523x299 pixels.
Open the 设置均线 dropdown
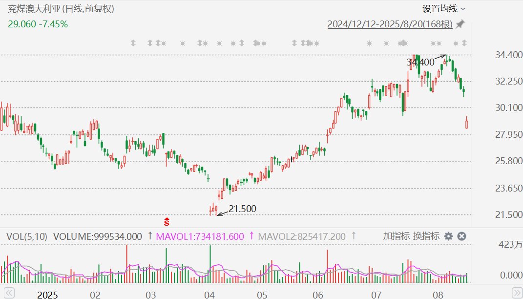click(x=444, y=8)
